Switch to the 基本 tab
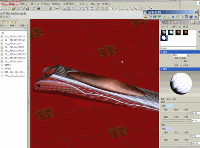 click(x=163, y=99)
